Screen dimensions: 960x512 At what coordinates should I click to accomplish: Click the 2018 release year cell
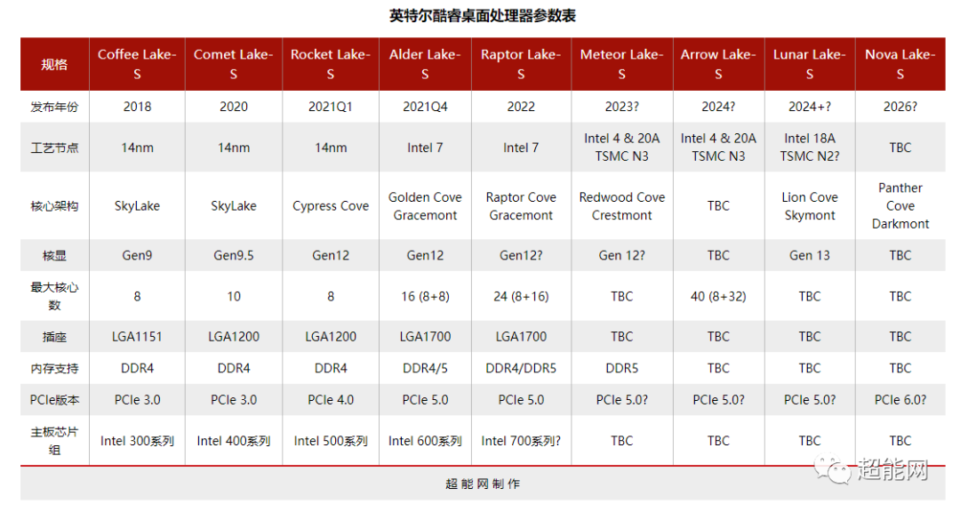click(x=137, y=107)
